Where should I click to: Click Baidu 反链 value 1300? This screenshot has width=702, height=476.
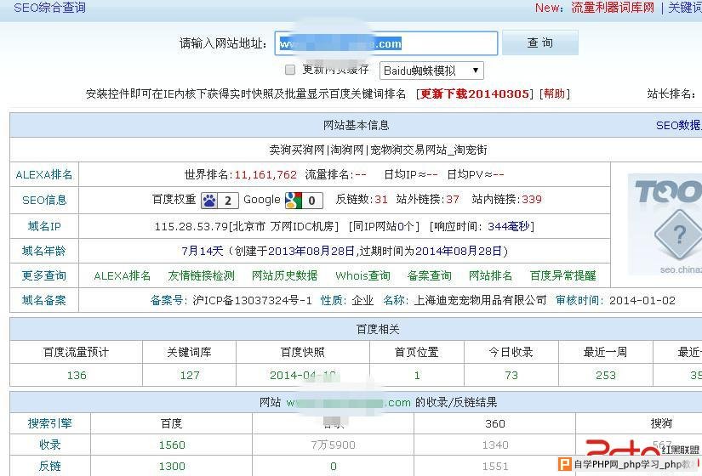(x=172, y=467)
